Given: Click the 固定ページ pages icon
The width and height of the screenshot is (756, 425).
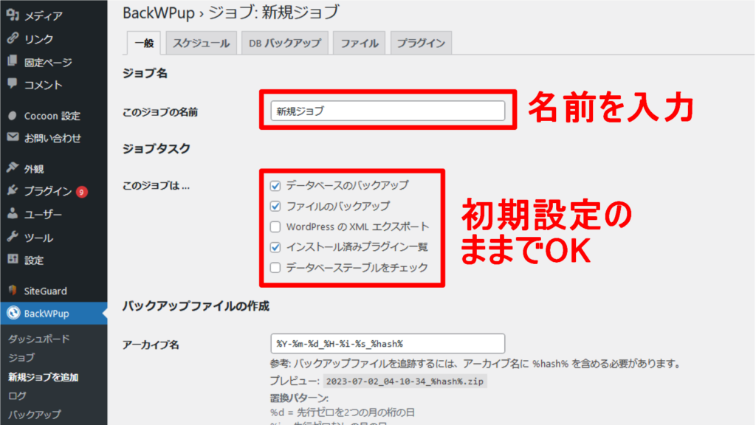Looking at the screenshot, I should [x=13, y=61].
